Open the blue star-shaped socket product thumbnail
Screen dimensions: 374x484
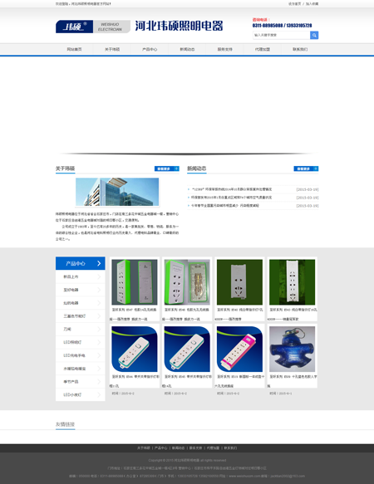point(292,350)
